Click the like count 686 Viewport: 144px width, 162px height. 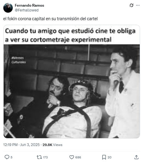click(x=78, y=157)
